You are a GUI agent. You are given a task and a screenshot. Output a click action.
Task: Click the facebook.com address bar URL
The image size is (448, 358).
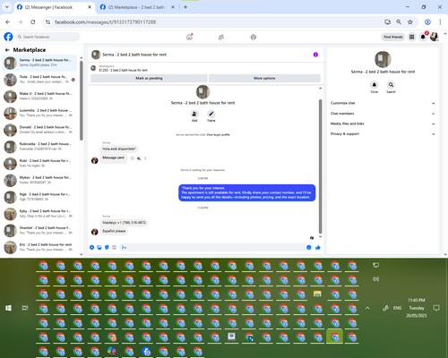(105, 22)
